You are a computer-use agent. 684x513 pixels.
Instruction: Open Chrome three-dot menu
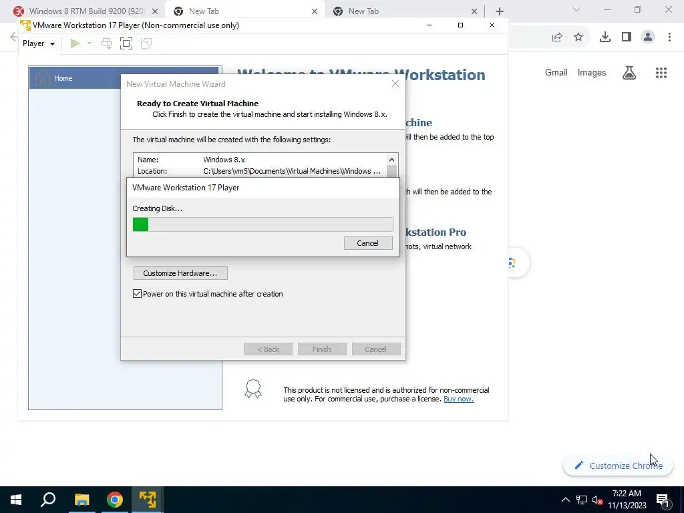point(669,37)
